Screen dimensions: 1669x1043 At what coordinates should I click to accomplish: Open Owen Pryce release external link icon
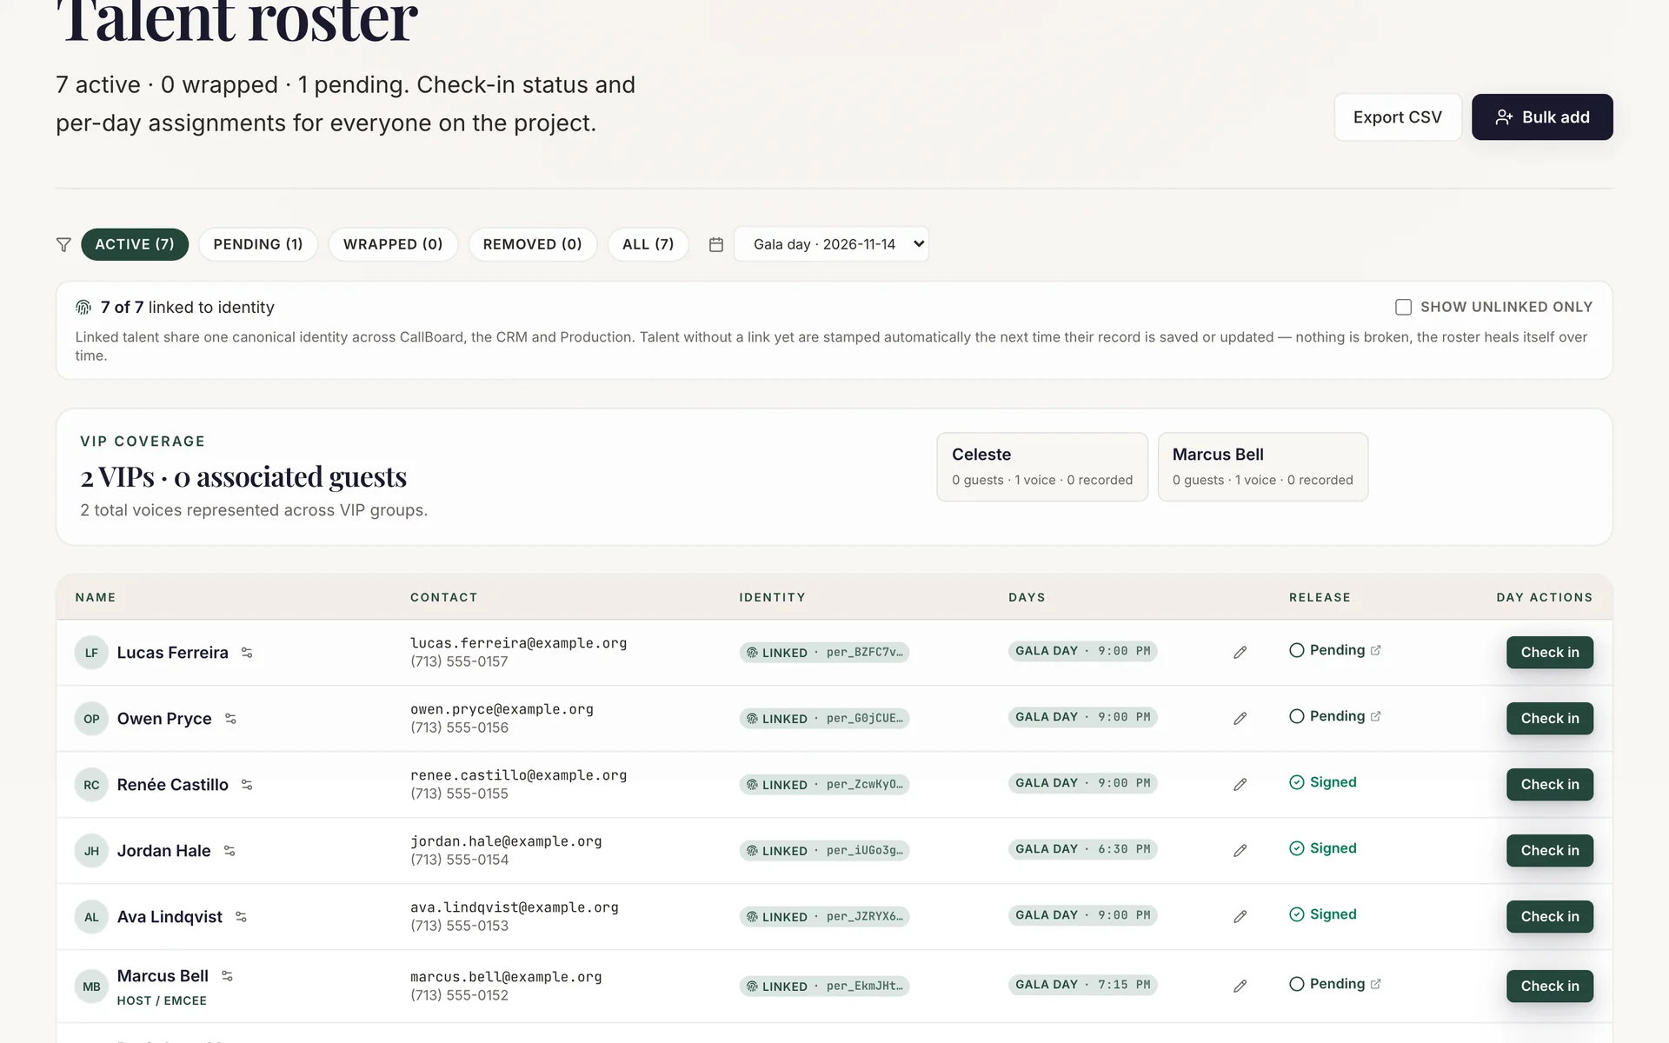tap(1376, 716)
